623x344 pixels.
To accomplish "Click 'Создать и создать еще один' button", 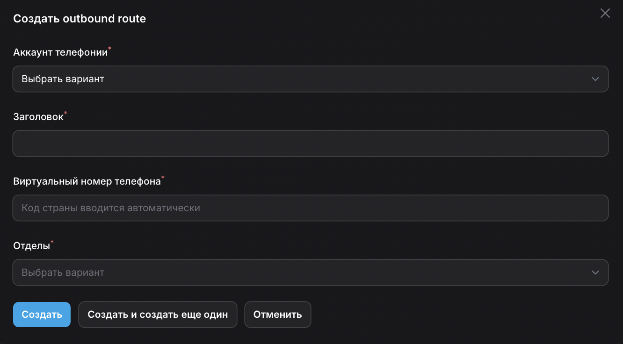I will 158,315.
